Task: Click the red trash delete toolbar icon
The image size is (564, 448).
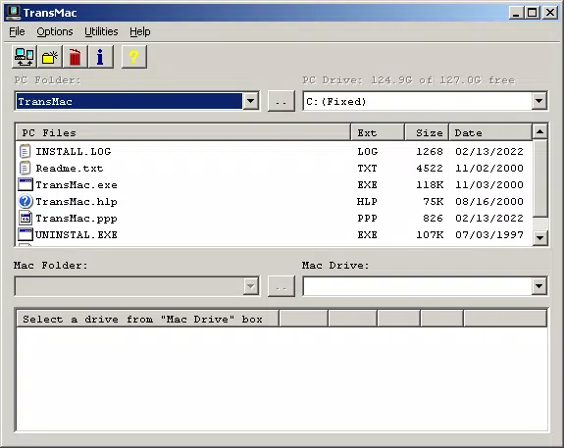Action: 75,57
